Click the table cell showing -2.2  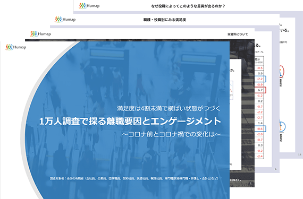tap(260, 112)
